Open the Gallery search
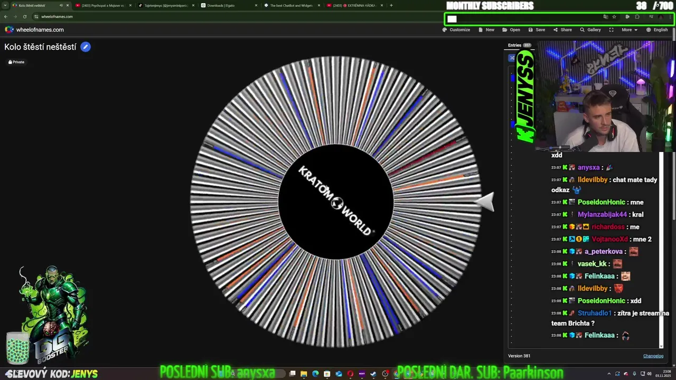This screenshot has width=676, height=380. 590,30
